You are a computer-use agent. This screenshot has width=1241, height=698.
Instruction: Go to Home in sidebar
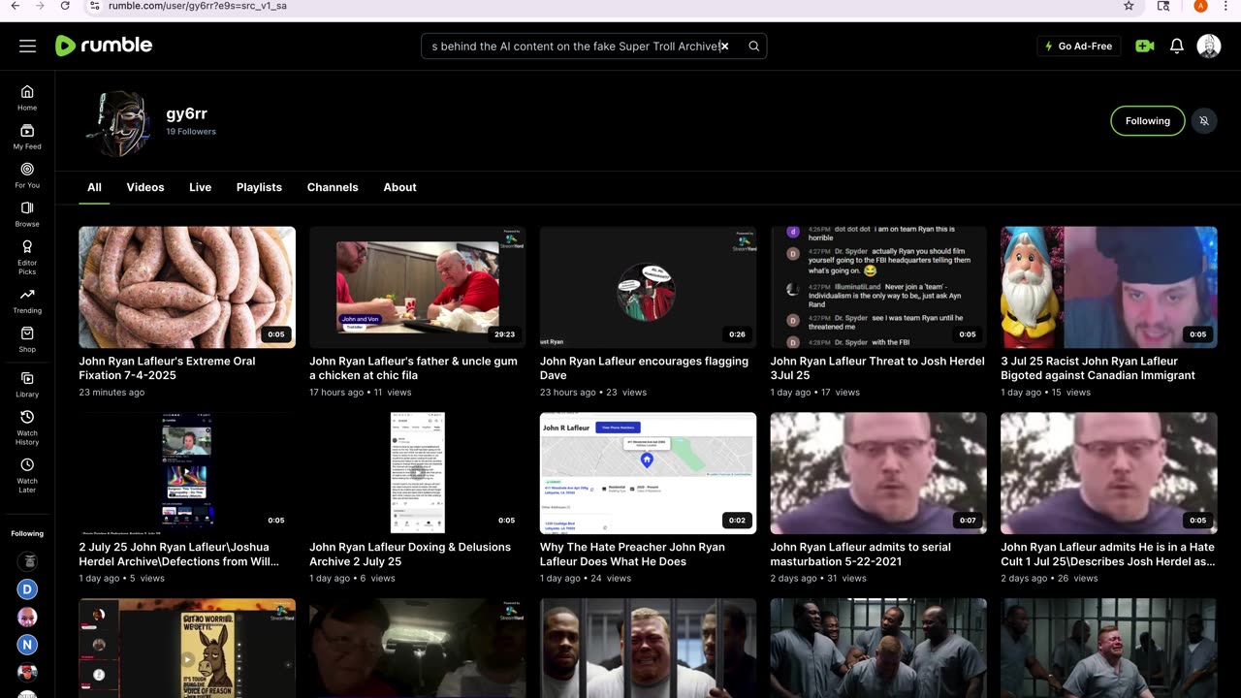[27, 97]
